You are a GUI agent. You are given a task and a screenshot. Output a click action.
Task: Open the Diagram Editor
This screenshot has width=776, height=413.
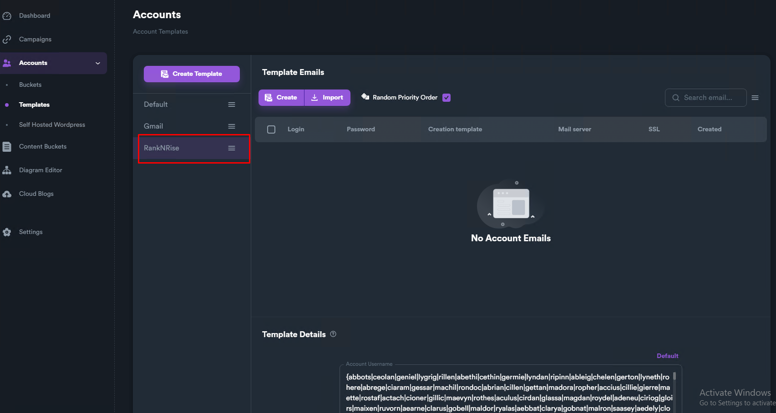(40, 170)
